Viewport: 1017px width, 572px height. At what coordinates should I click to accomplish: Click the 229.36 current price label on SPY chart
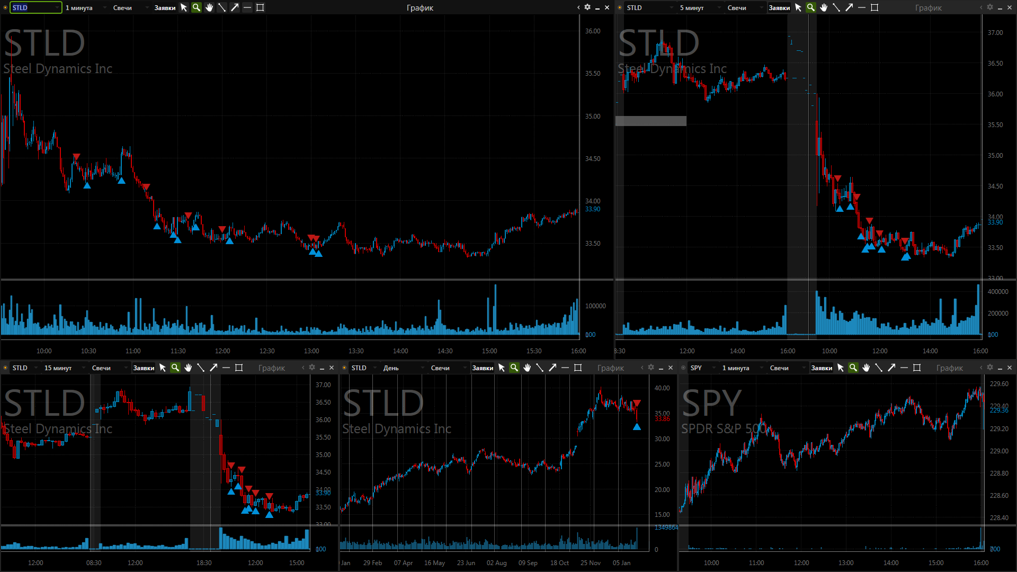coord(999,410)
